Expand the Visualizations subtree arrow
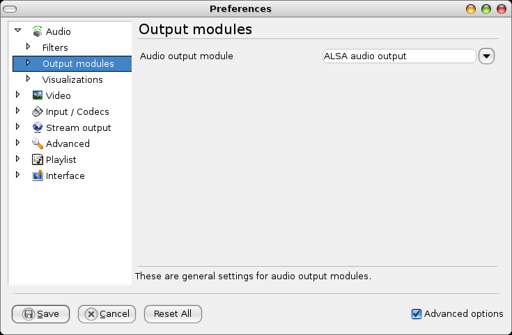The height and width of the screenshot is (335, 512). tap(28, 79)
